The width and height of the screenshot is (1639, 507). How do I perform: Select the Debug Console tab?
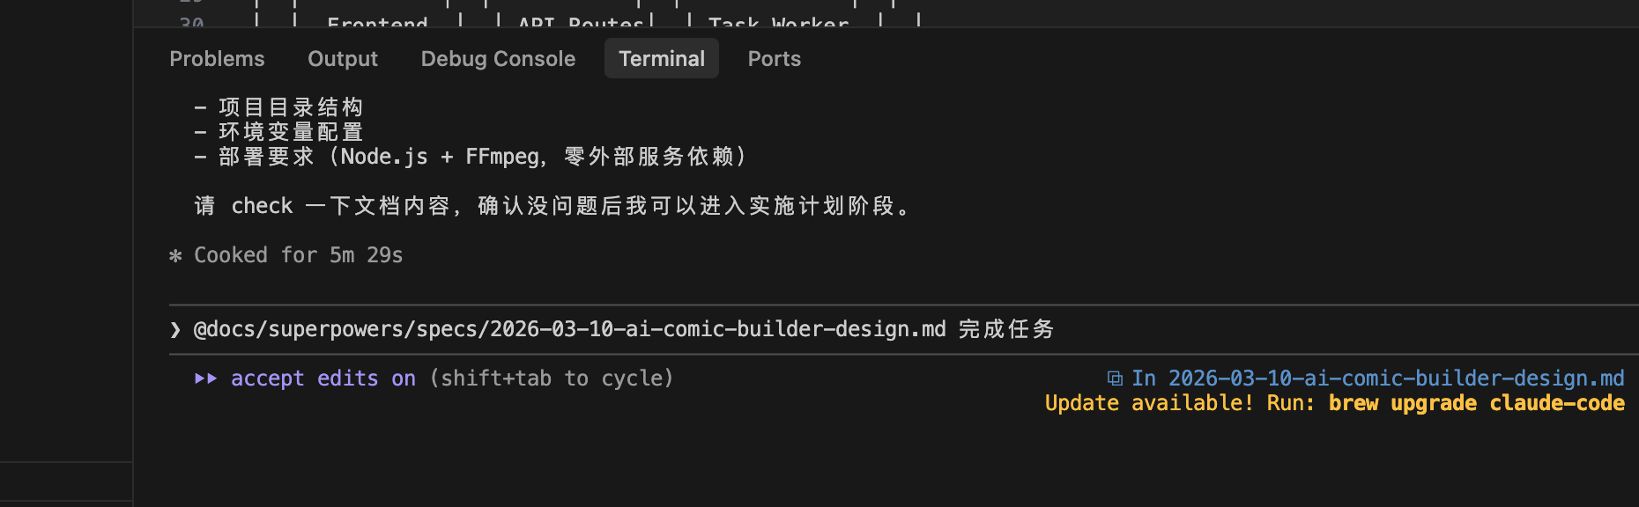498,59
